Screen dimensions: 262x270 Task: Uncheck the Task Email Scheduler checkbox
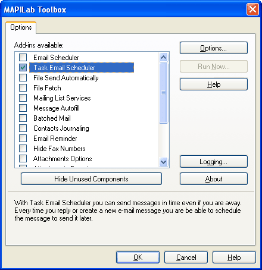pyautogui.click(x=23, y=68)
